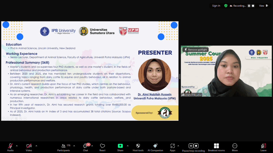Open Breakout rooms

coord(216,146)
